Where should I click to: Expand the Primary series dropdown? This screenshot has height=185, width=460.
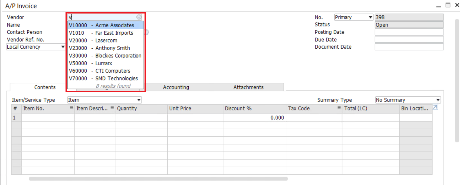pos(370,17)
